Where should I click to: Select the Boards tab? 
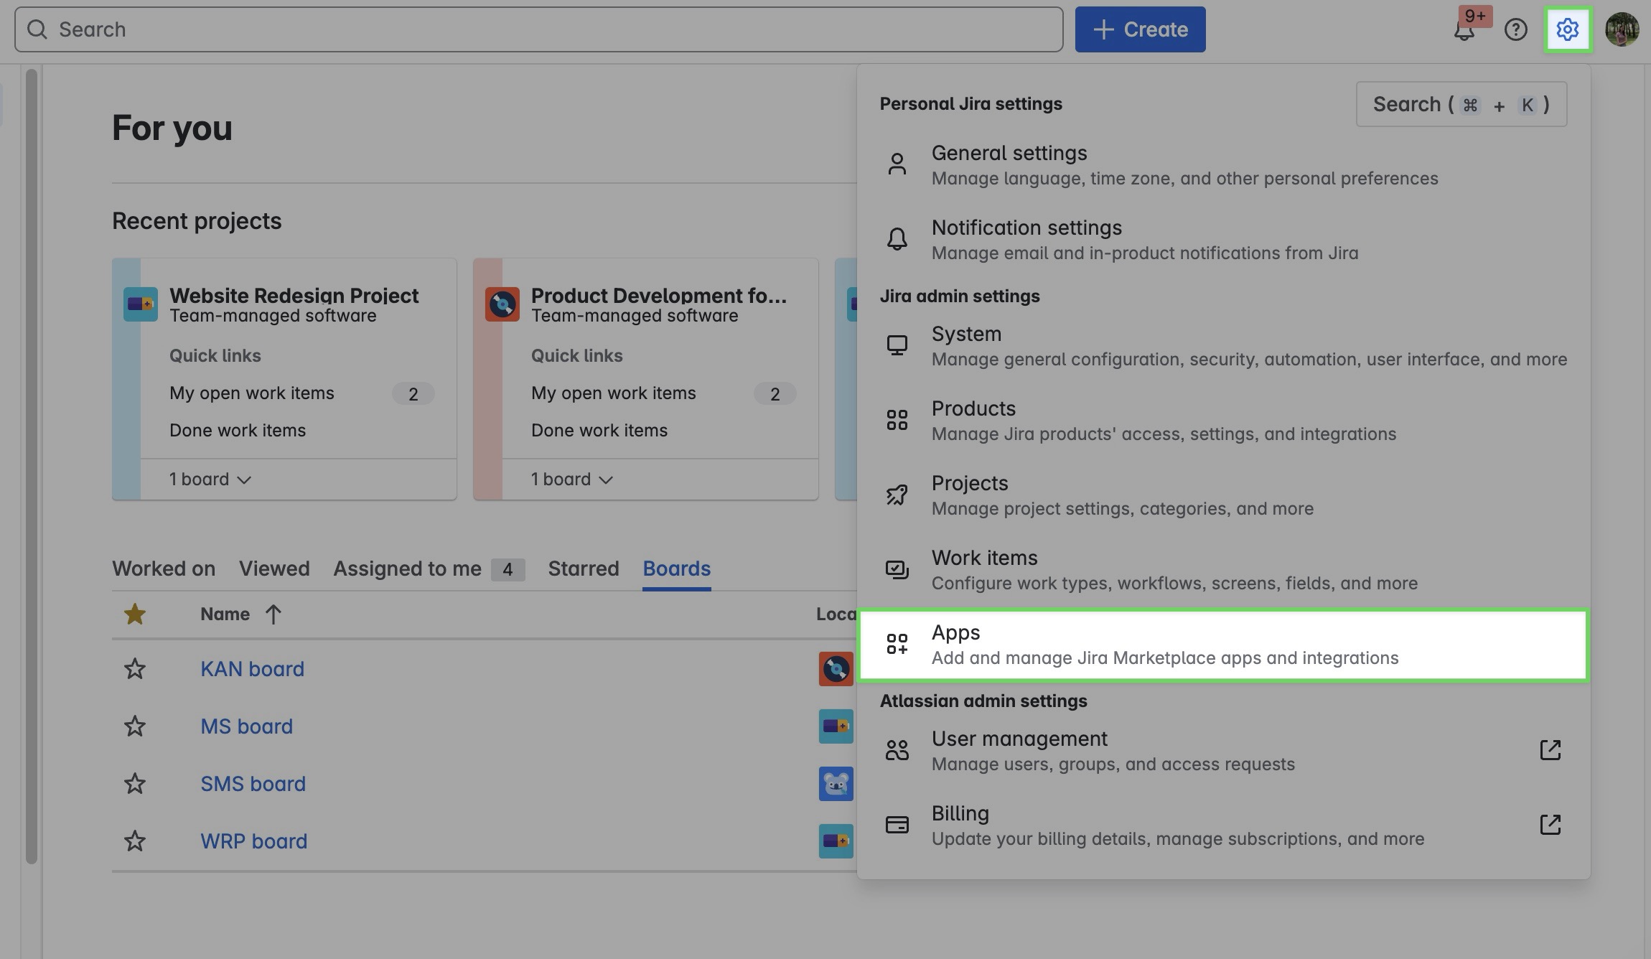pyautogui.click(x=677, y=569)
